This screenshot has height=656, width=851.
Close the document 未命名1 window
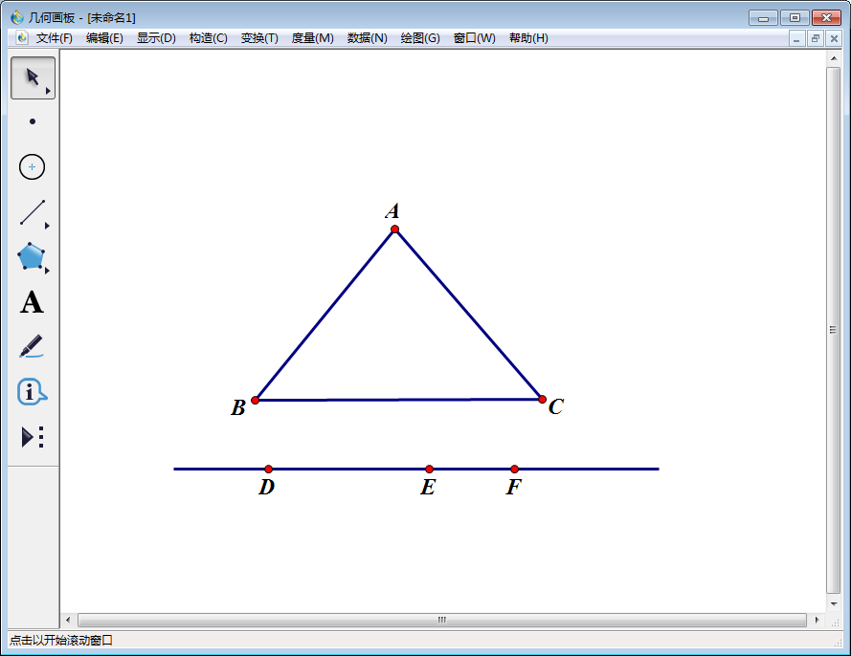click(834, 38)
